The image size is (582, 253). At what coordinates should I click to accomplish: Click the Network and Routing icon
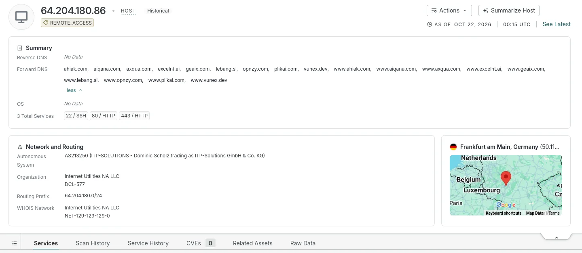20,147
